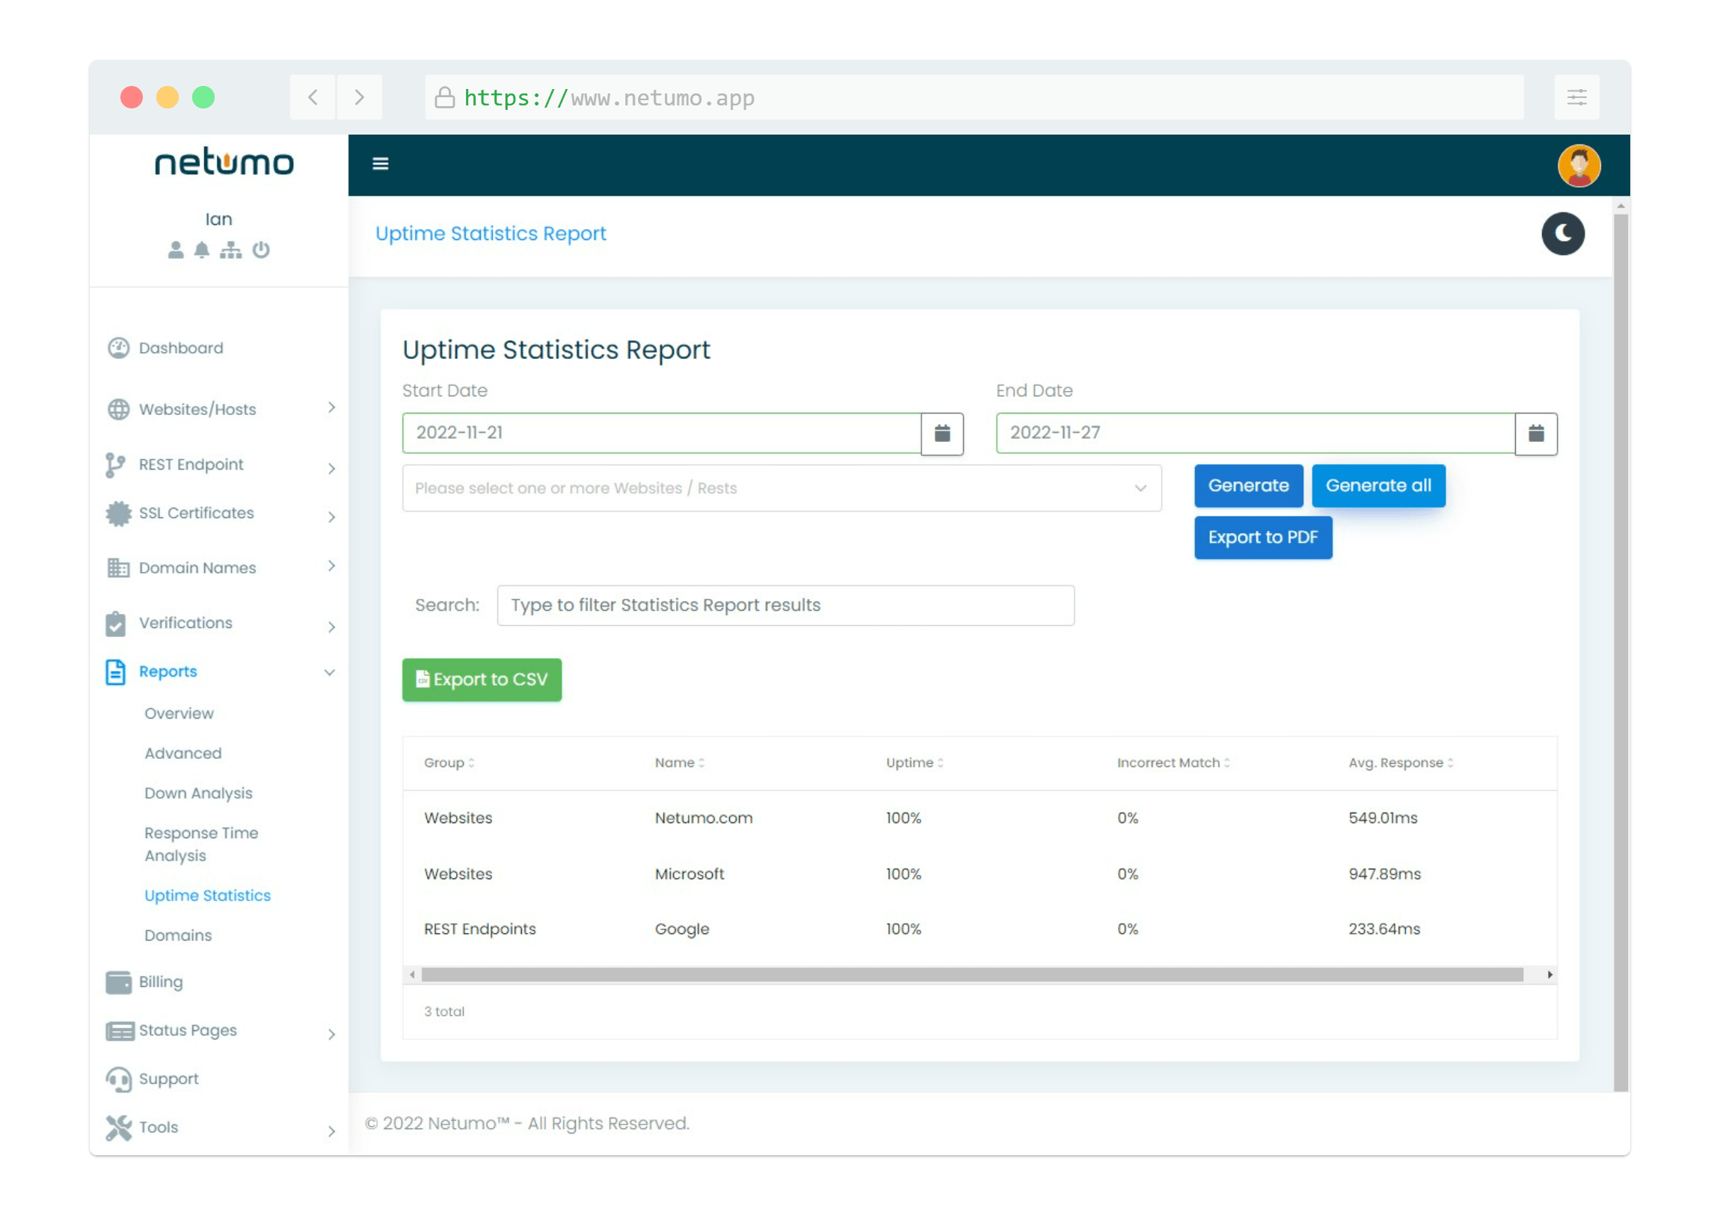
Task: Click Export to CSV button
Action: tap(482, 680)
